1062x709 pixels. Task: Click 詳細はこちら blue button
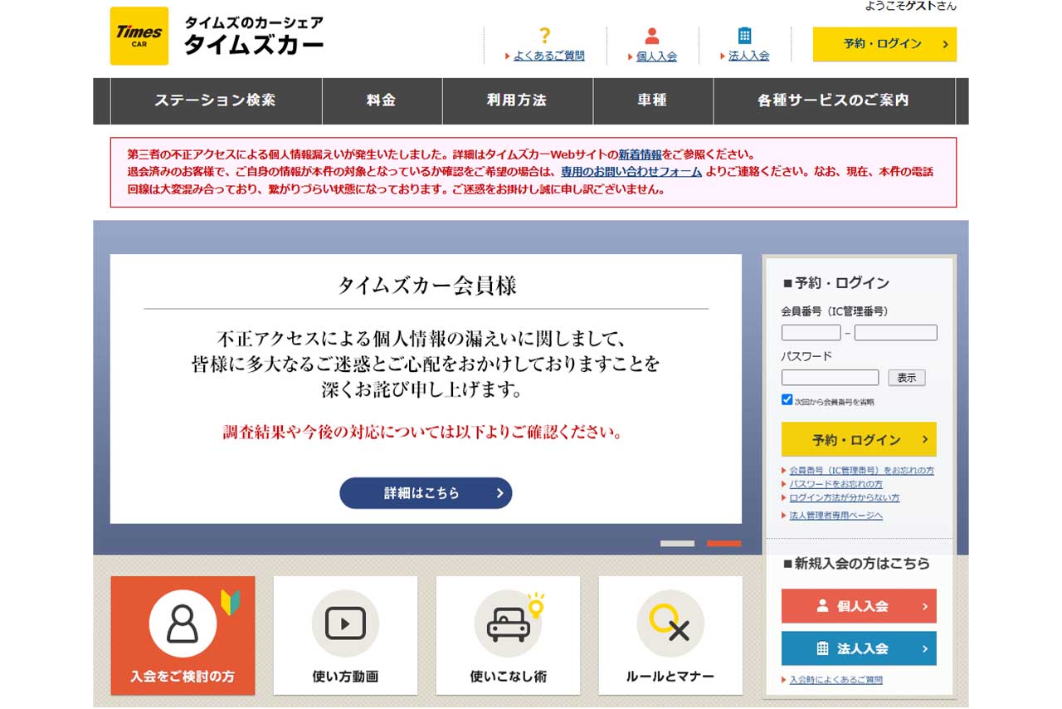pyautogui.click(x=426, y=493)
